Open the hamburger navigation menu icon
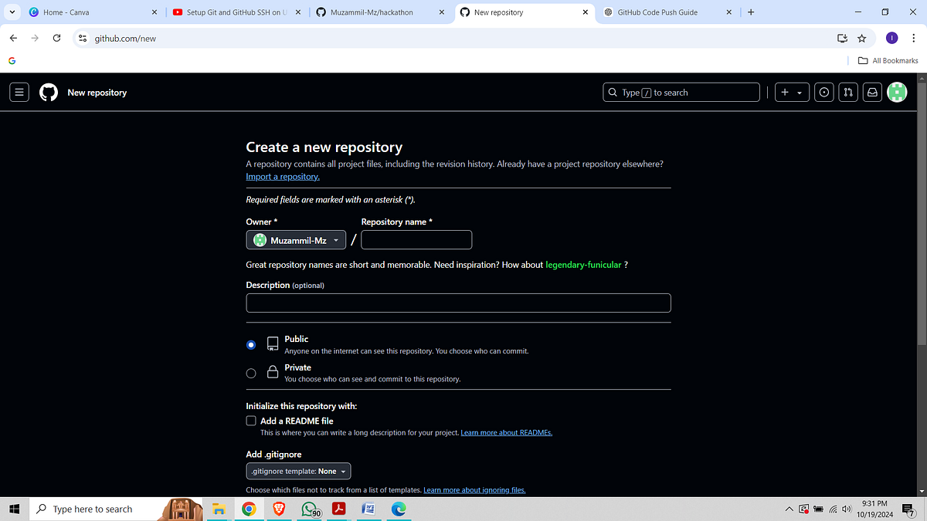Screen dimensions: 927x521 click(19, 92)
